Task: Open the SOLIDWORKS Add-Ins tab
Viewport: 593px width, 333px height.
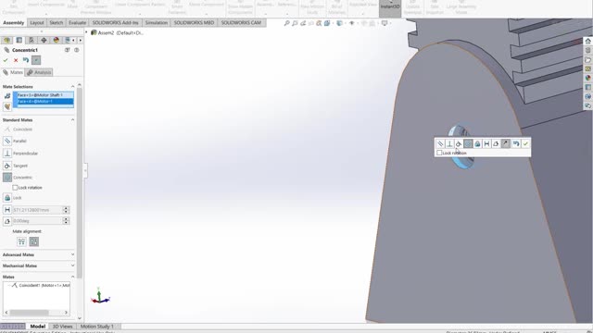Action: pyautogui.click(x=115, y=23)
